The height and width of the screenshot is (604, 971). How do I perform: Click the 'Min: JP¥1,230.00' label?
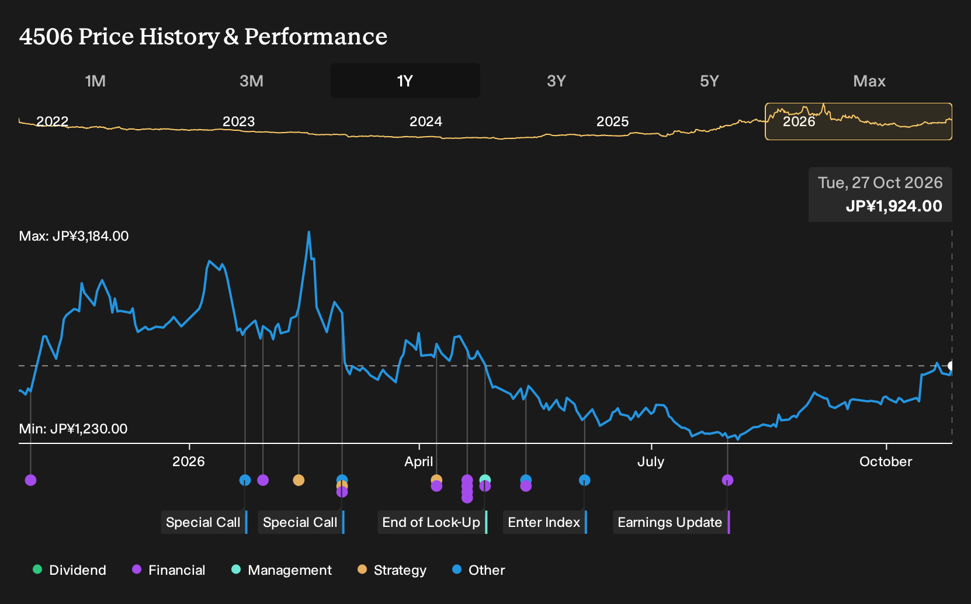click(x=73, y=429)
